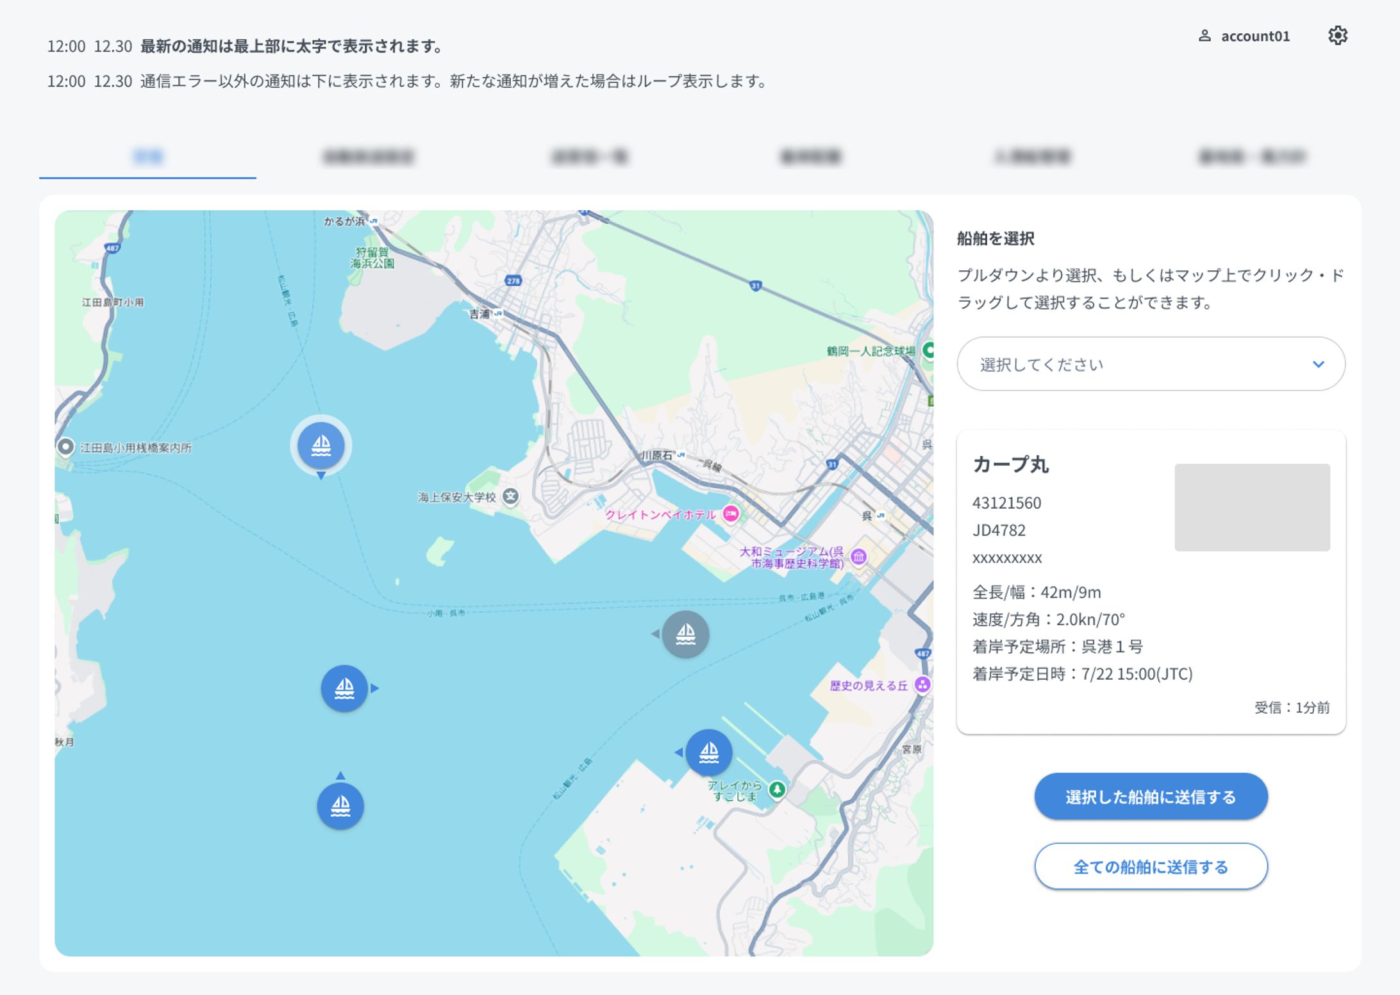Image resolution: width=1400 pixels, height=995 pixels.
Task: Click the 受信：1分前 timestamp
Action: click(x=1292, y=707)
